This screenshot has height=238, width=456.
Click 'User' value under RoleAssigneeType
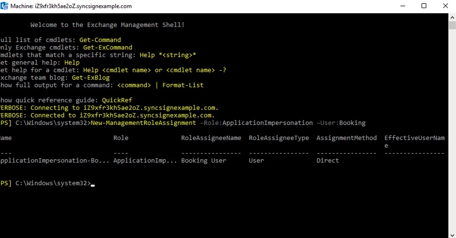coord(256,161)
